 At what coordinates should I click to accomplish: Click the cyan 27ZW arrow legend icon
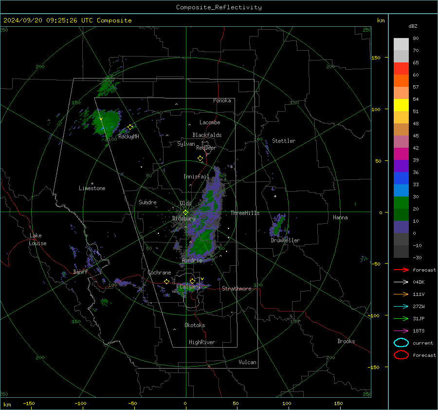(401, 307)
